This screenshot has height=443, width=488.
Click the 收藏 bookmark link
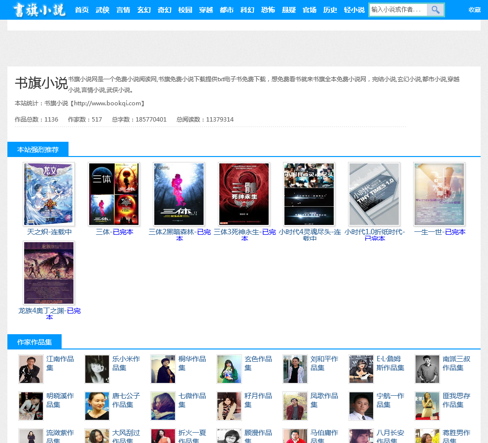pyautogui.click(x=475, y=10)
